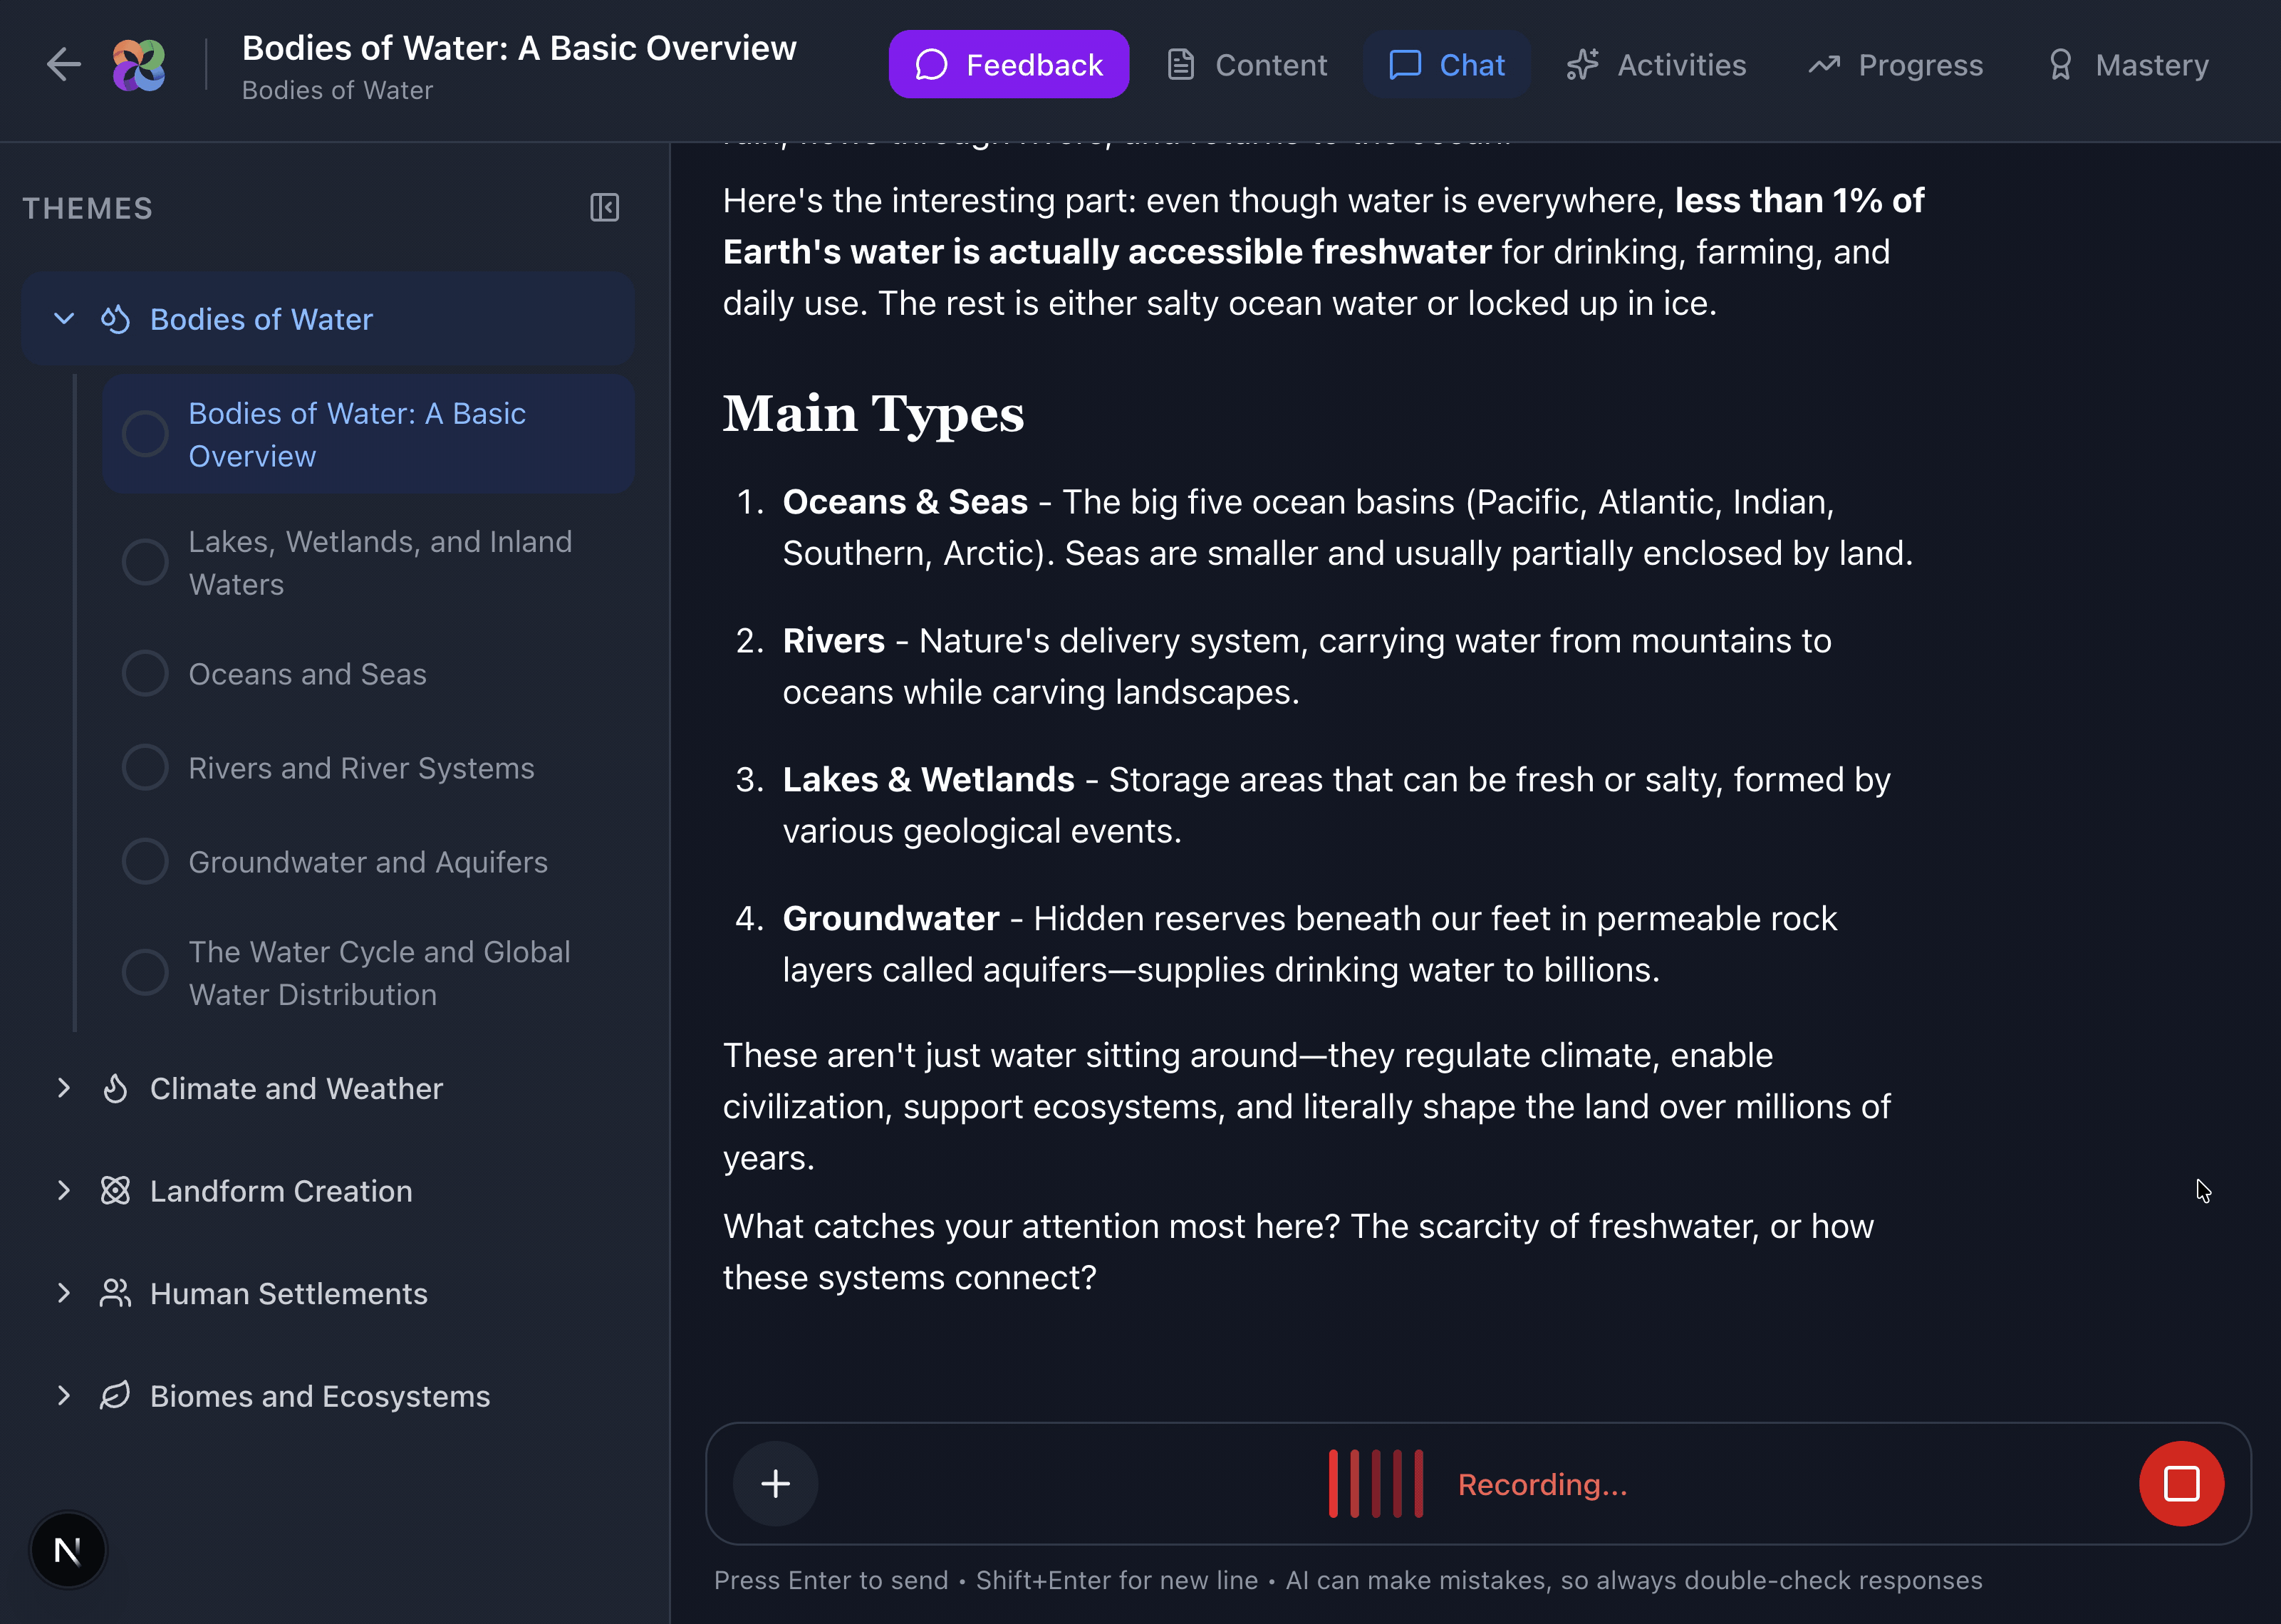Screen dimensions: 2281x1624
Task: Click the flame icon next to Climate and Weather
Action: coord(115,1089)
